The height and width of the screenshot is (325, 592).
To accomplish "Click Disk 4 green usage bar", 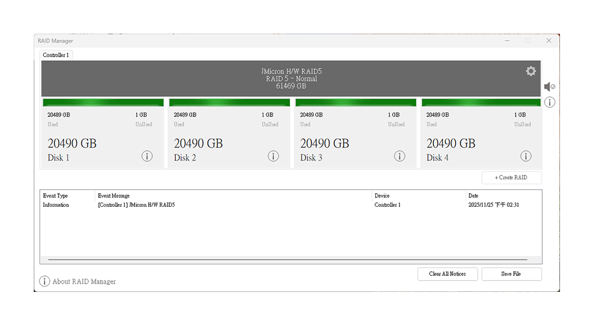I will coord(481,103).
